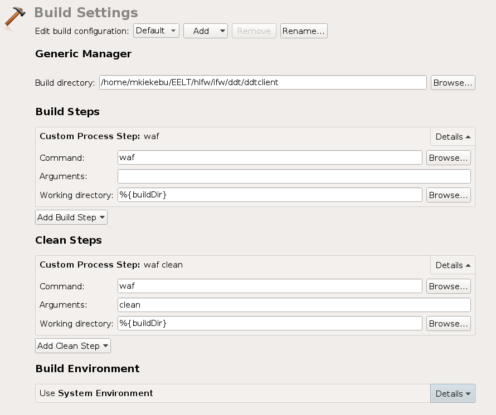Image resolution: width=496 pixels, height=415 pixels.
Task: Click the Rename... configuration button
Action: click(x=303, y=31)
